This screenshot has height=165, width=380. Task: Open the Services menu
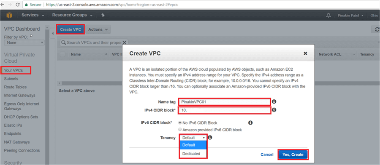(33, 15)
